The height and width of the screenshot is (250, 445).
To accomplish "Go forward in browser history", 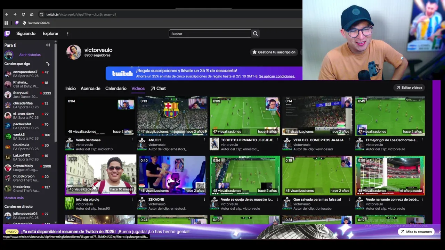I will 15,14.
